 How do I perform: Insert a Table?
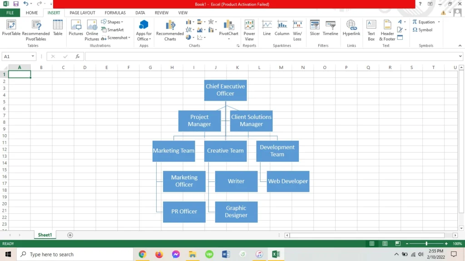58,28
